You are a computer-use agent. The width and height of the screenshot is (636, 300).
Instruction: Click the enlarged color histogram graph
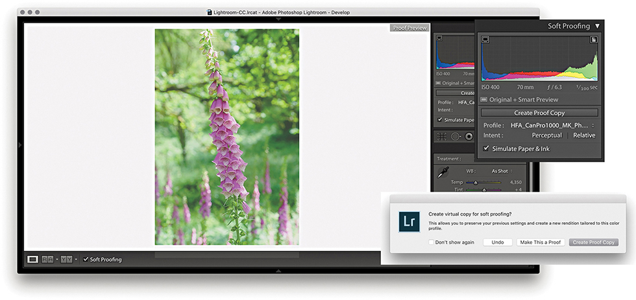tap(539, 58)
